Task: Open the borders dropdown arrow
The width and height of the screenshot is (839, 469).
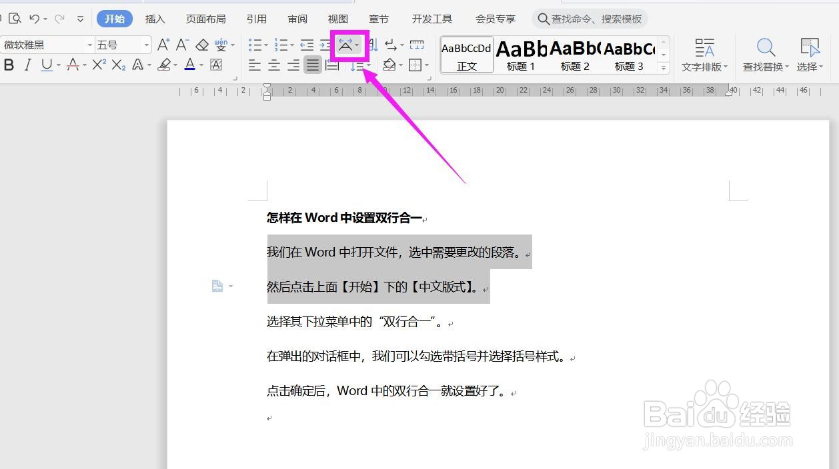Action: (x=427, y=65)
